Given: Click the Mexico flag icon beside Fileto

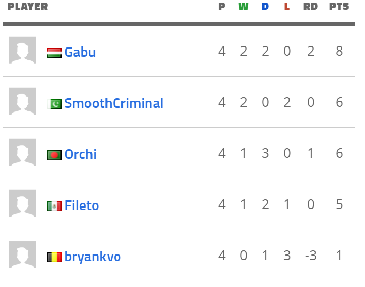Looking at the screenshot, I should tap(54, 206).
